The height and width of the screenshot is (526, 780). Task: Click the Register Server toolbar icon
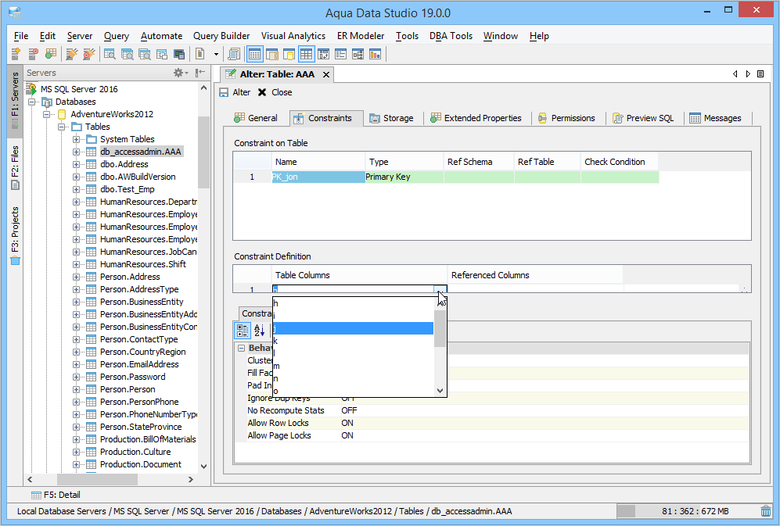tap(16, 54)
